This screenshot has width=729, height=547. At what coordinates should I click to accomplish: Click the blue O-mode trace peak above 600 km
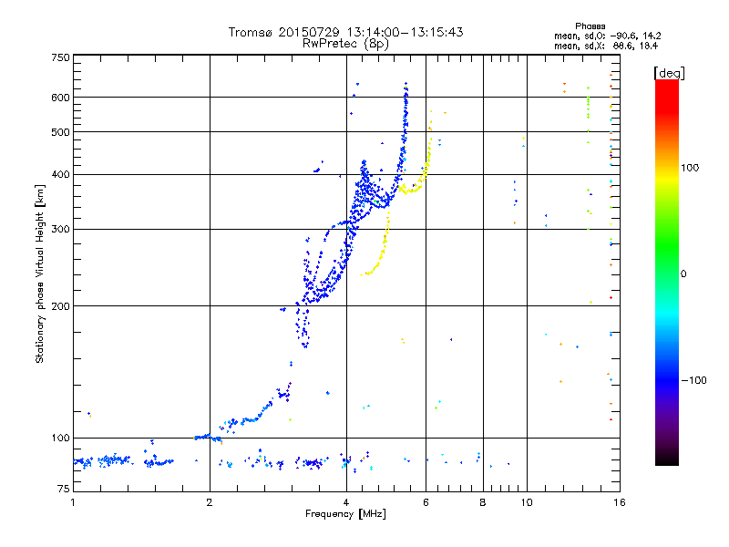coord(406,88)
